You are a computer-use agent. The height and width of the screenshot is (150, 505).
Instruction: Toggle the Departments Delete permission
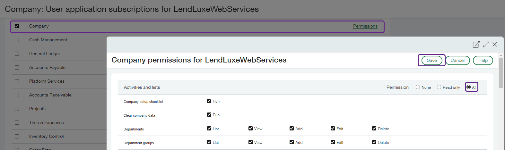[374, 129]
